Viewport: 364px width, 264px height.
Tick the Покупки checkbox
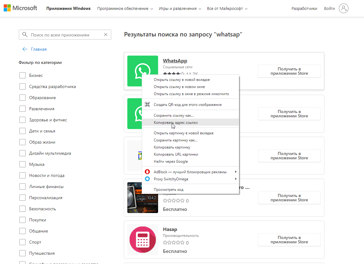pyautogui.click(x=22, y=220)
